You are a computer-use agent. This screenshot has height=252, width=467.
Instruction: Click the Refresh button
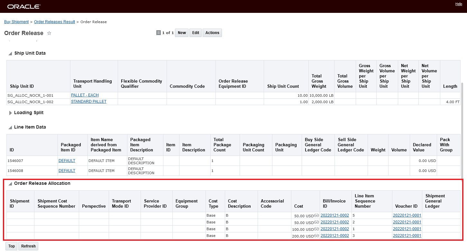pyautogui.click(x=28, y=246)
